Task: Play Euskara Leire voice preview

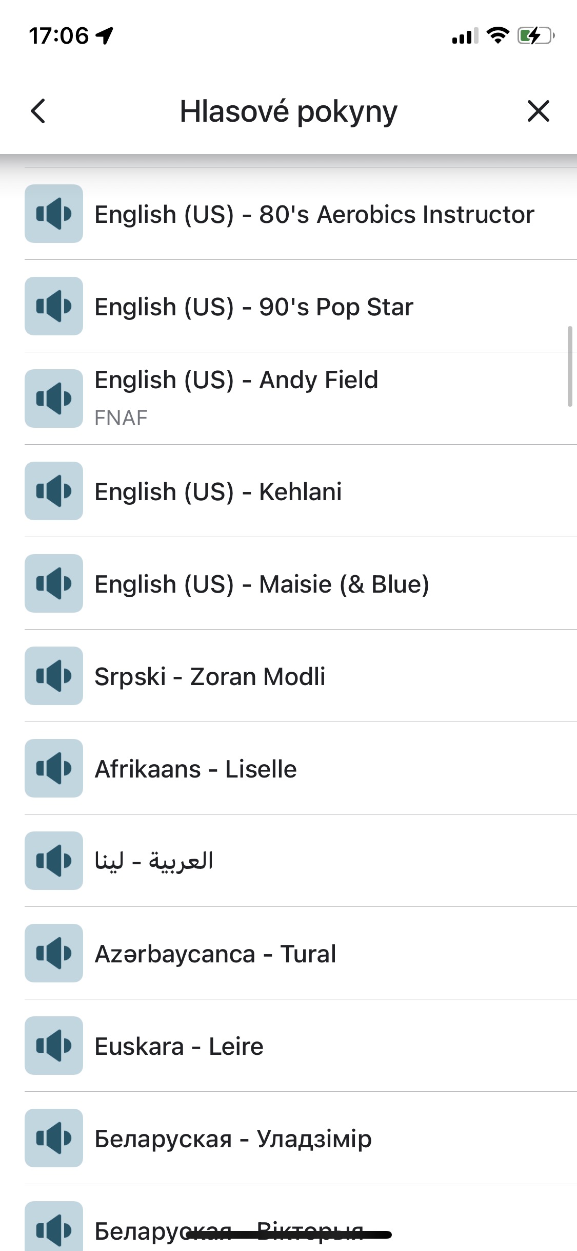Action: tap(54, 1046)
